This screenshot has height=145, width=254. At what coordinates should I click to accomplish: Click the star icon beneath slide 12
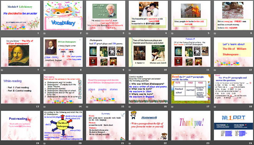click(215, 70)
